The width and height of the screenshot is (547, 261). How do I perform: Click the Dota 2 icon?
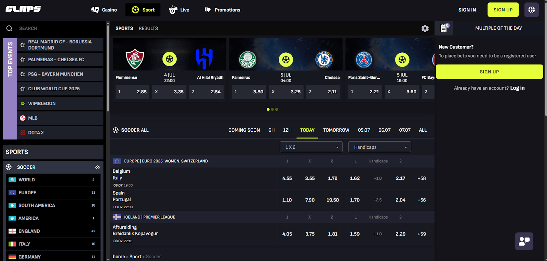click(23, 133)
